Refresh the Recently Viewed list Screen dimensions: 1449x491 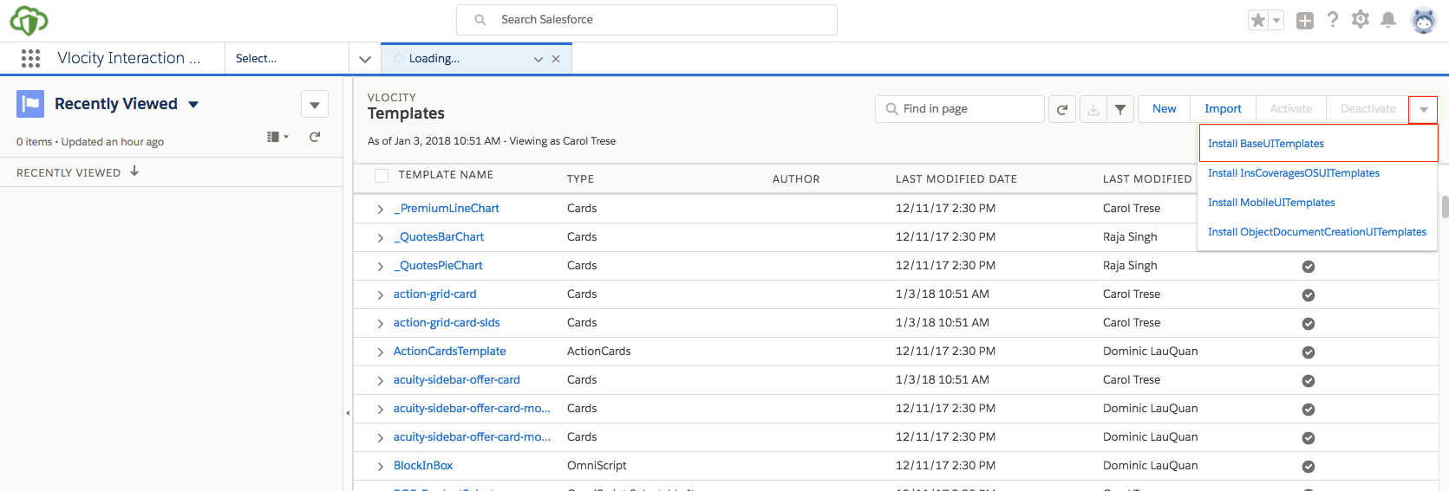click(315, 137)
